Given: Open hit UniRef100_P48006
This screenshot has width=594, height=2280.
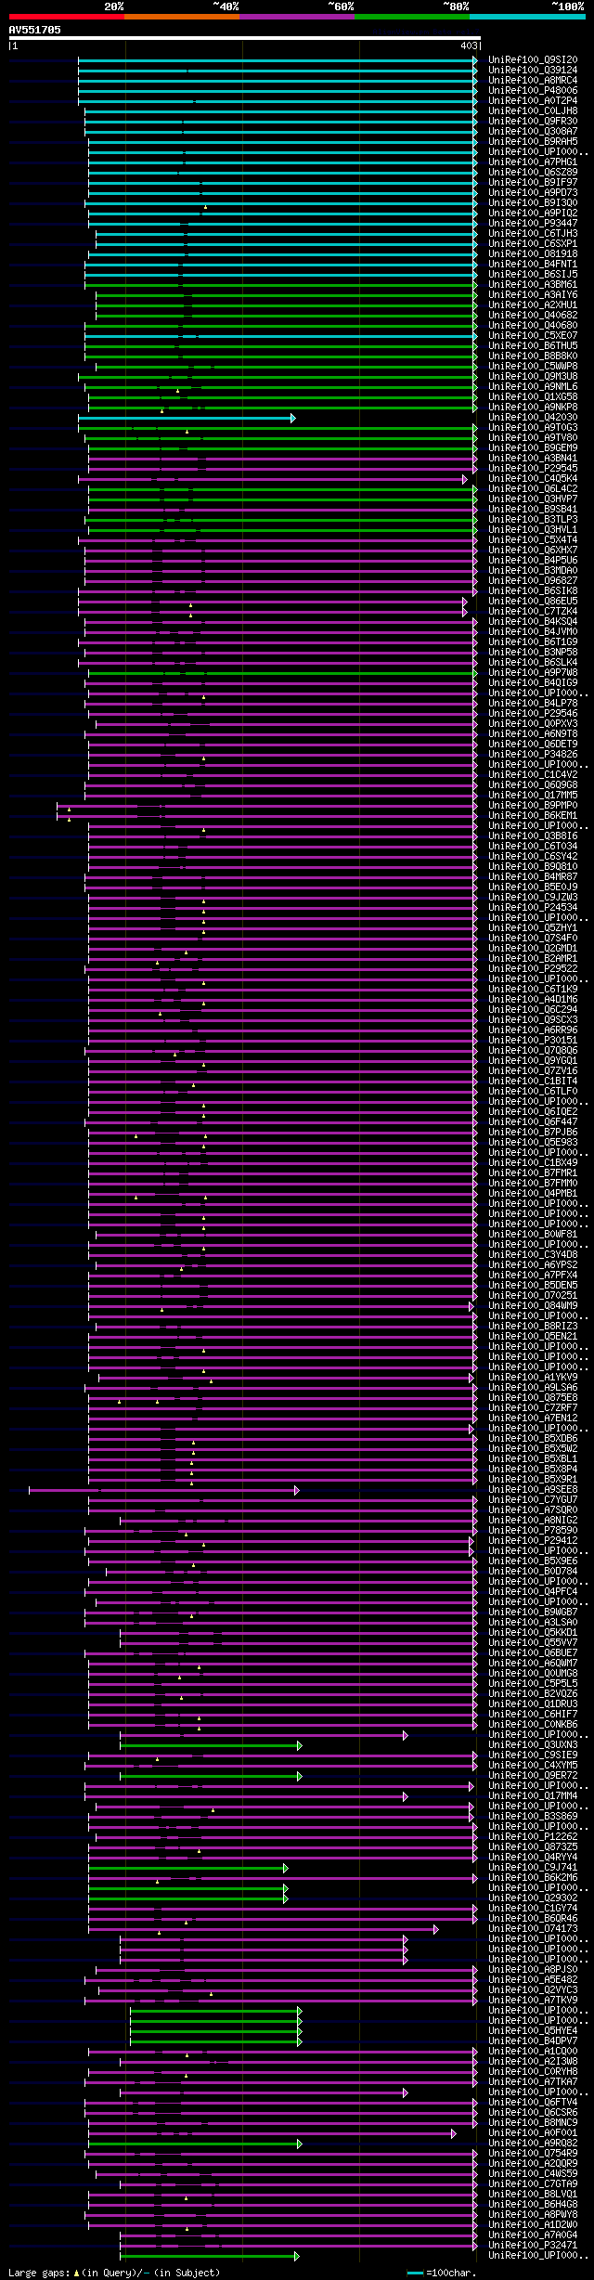Looking at the screenshot, I should click(x=533, y=90).
